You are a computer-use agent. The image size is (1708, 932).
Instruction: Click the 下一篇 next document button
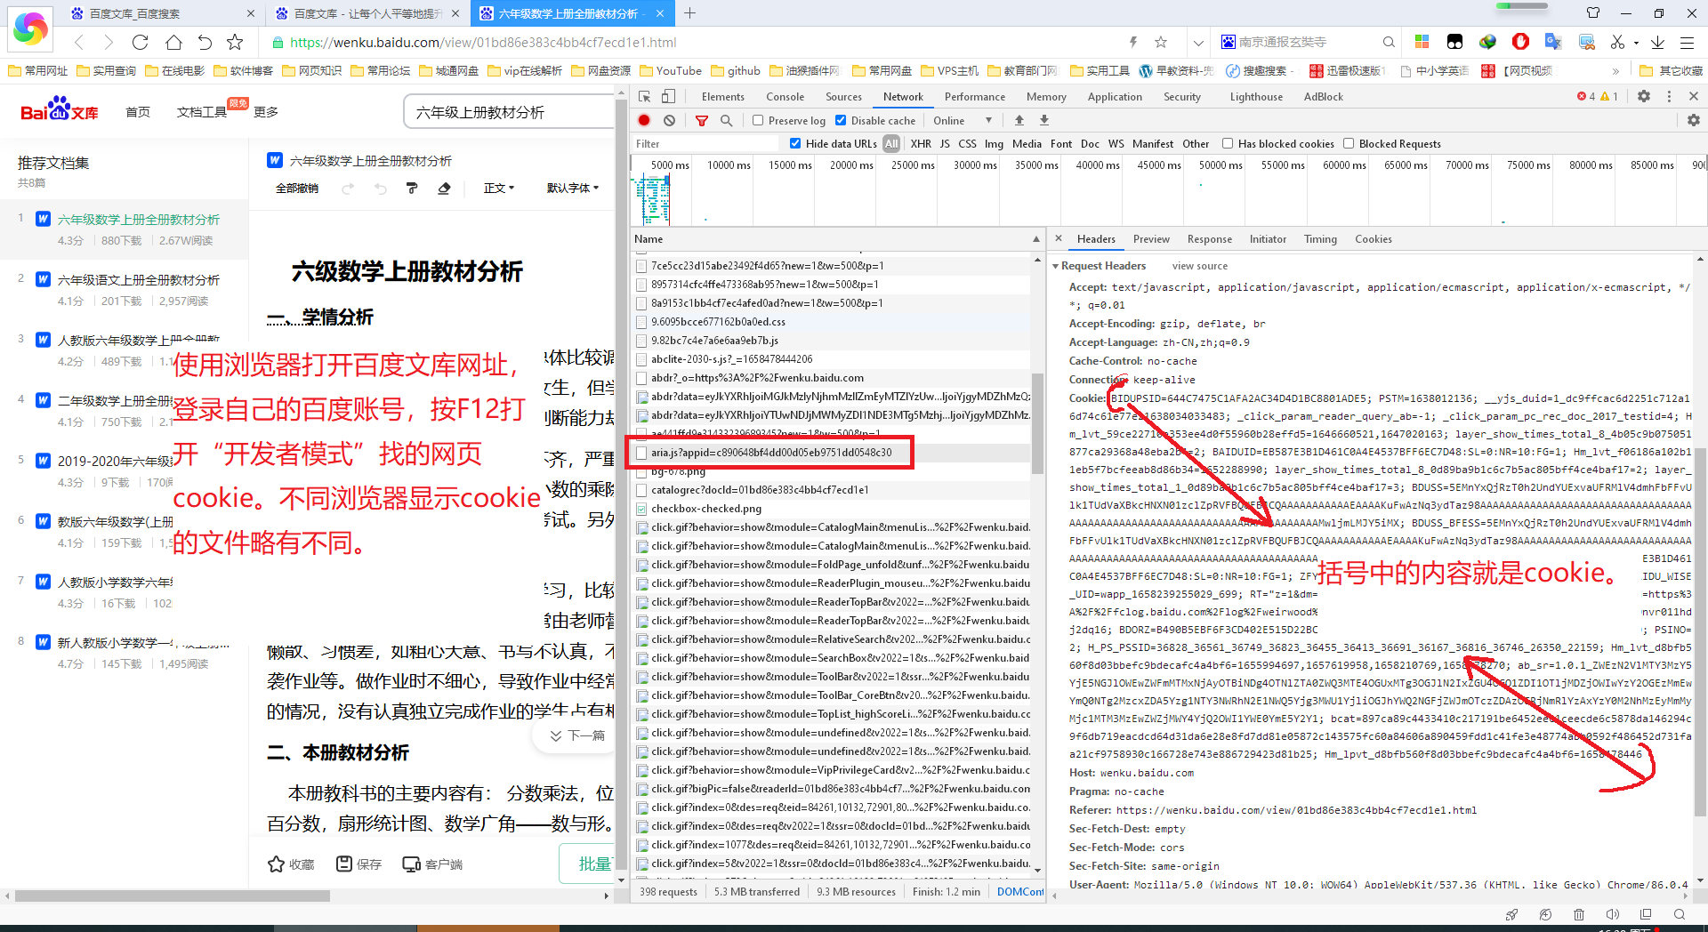578,735
